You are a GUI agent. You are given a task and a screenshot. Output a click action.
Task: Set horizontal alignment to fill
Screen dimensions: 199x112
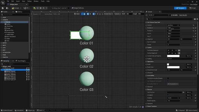pyautogui.click(x=179, y=50)
